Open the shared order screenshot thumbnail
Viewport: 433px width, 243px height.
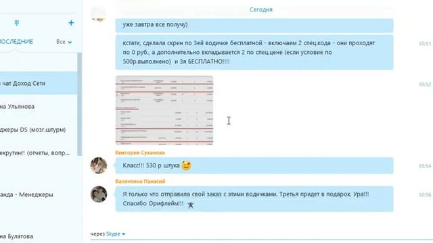click(x=164, y=111)
